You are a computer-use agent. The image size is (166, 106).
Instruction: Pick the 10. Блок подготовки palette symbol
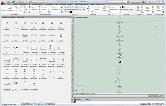point(25,38)
